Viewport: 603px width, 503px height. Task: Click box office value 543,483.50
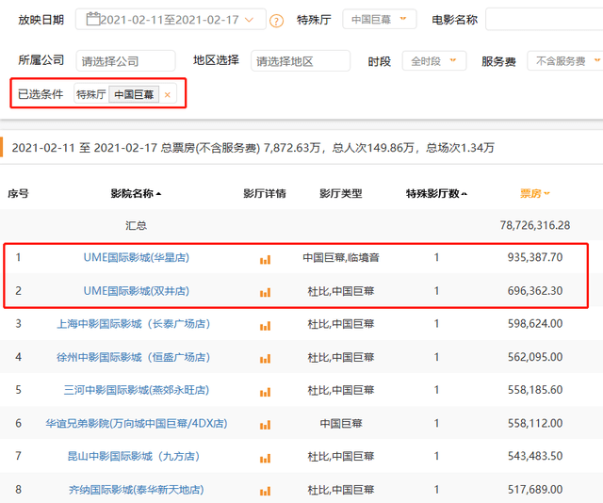tap(535, 456)
